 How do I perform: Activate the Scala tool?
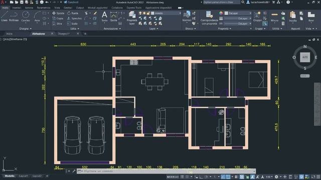[72, 23]
